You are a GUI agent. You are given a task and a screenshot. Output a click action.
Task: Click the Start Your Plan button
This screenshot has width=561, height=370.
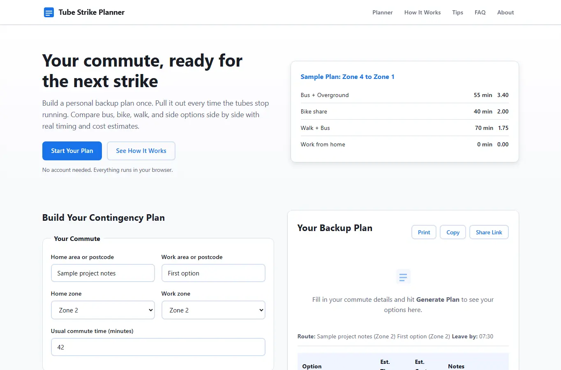coord(72,151)
